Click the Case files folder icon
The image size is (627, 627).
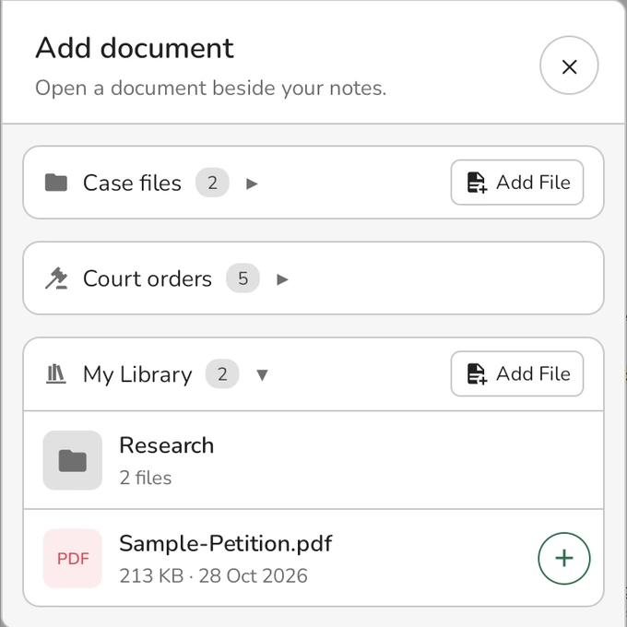coord(56,183)
